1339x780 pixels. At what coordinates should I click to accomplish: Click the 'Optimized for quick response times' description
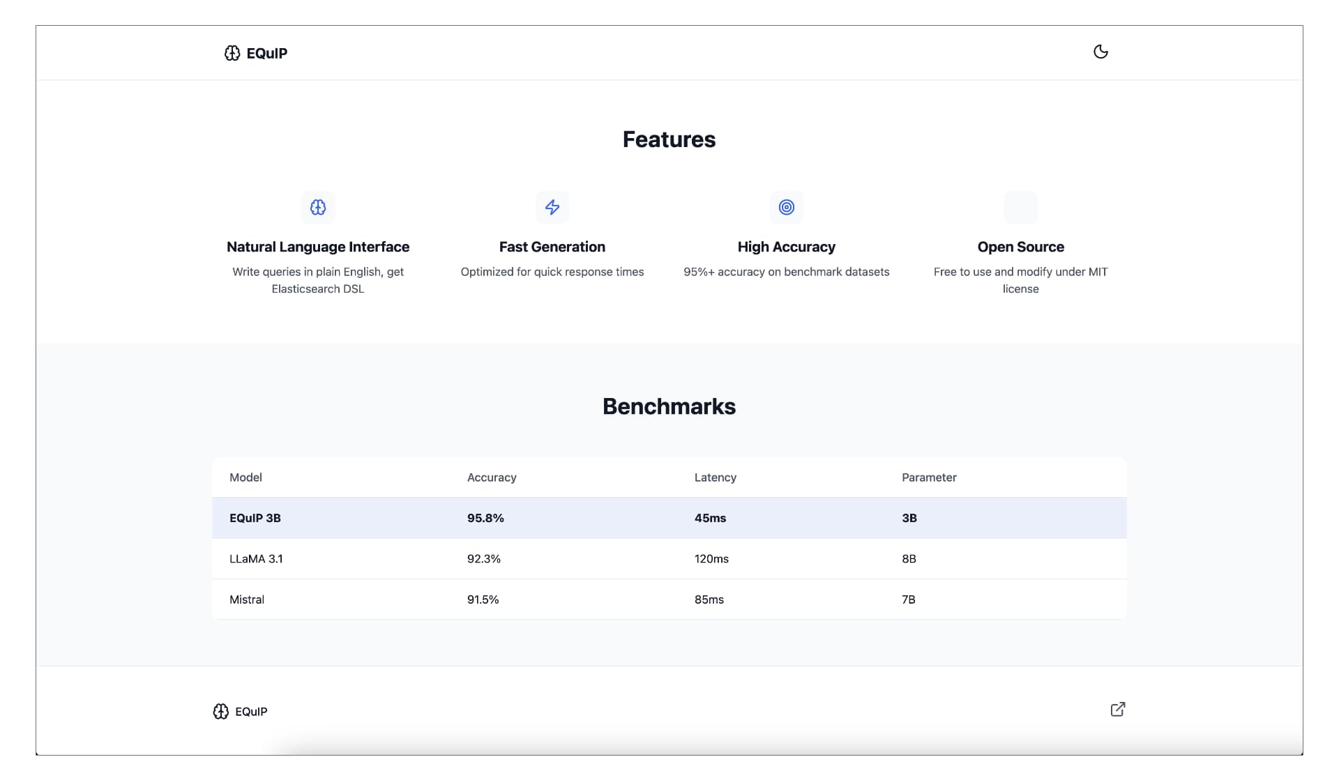point(552,272)
